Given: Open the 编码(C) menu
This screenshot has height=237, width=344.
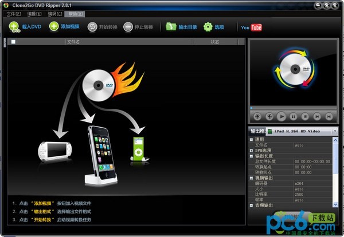Looking at the screenshot, I should point(55,14).
